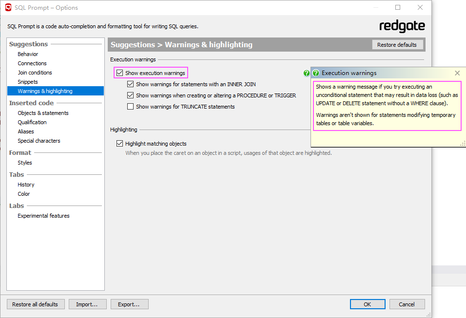Click the tooltip resize grip
The image size is (466, 318).
point(463,144)
